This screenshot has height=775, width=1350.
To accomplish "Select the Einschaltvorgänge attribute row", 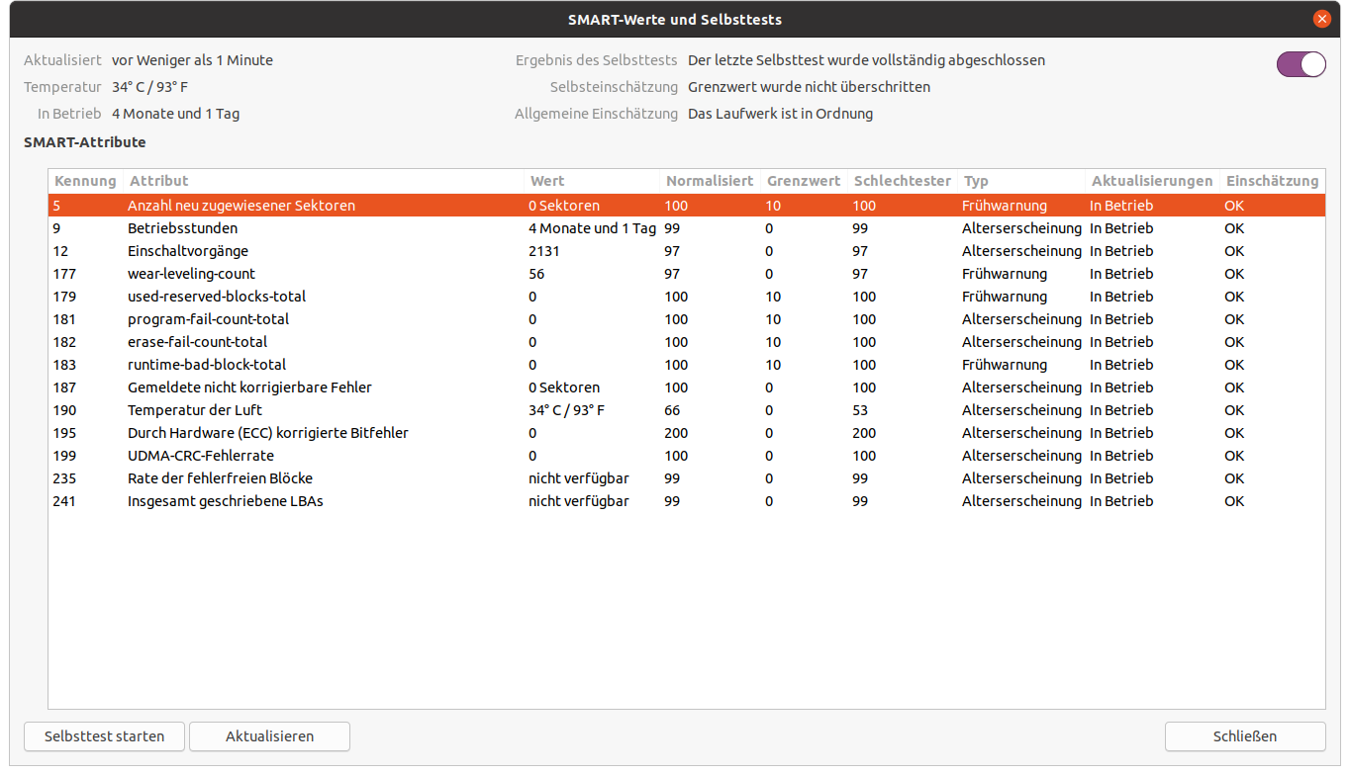I will (x=687, y=251).
